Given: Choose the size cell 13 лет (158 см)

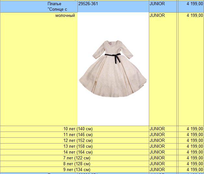Looking at the screenshot, I should pyautogui.click(x=78, y=146).
